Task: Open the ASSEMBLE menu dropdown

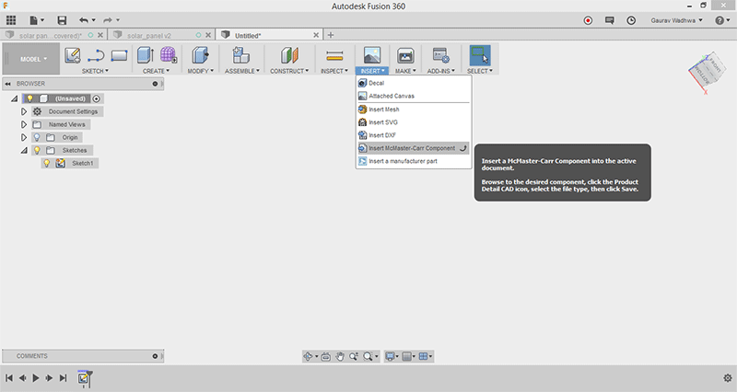Action: tap(242, 71)
